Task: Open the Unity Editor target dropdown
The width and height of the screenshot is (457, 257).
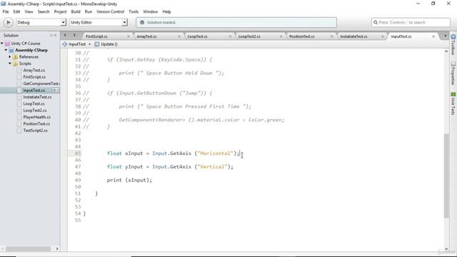Action: point(99,22)
